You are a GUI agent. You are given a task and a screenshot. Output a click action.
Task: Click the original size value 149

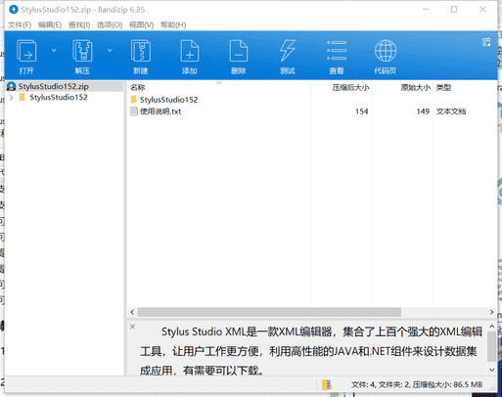point(423,111)
